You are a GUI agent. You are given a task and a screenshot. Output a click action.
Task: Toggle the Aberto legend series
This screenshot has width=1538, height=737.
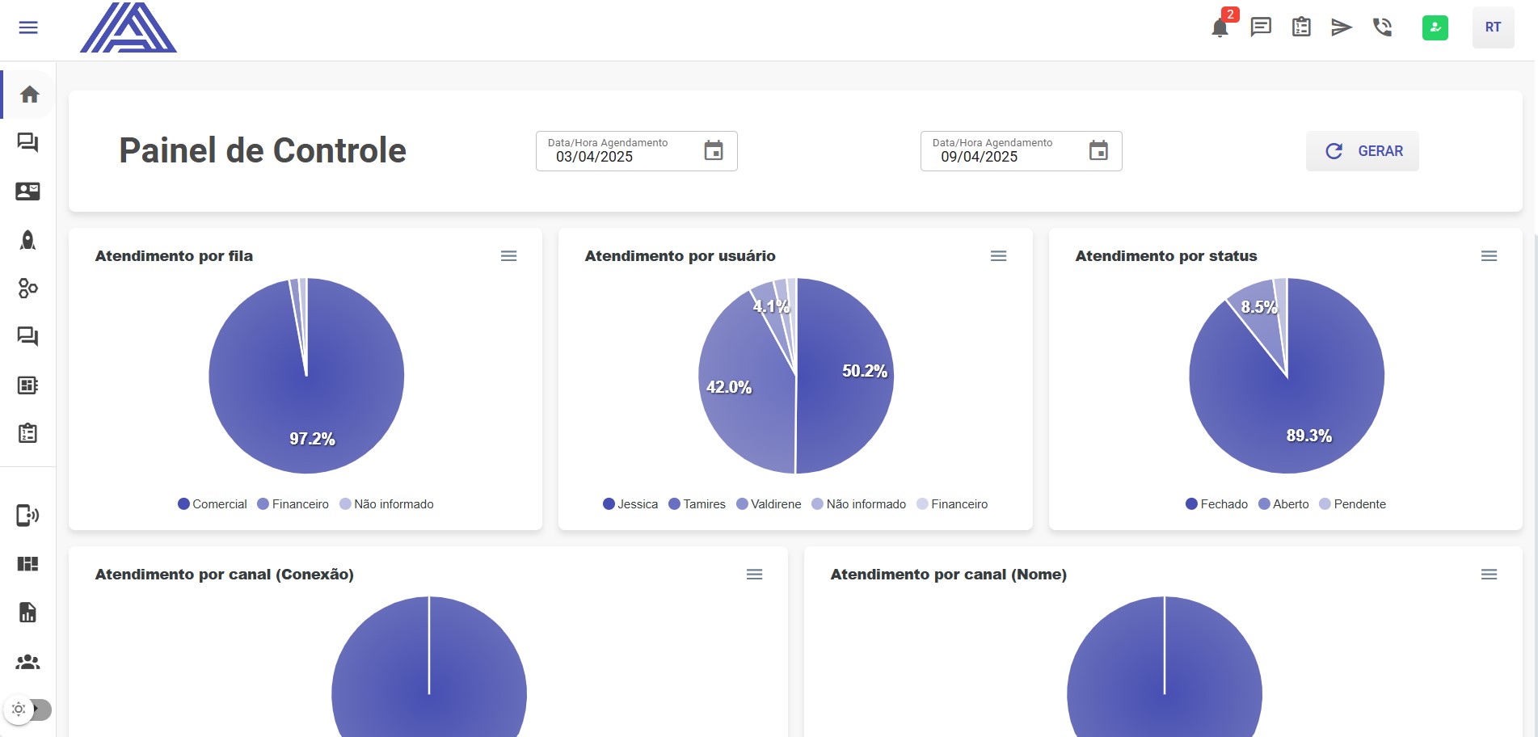[1283, 504]
